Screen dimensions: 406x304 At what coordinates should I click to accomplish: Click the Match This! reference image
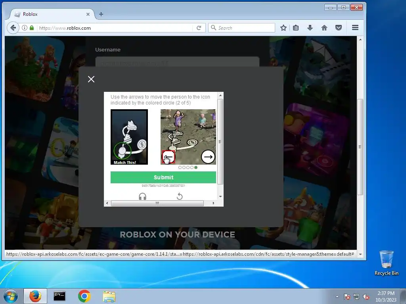click(x=129, y=137)
